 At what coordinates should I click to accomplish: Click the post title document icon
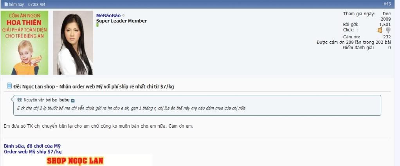9,86
